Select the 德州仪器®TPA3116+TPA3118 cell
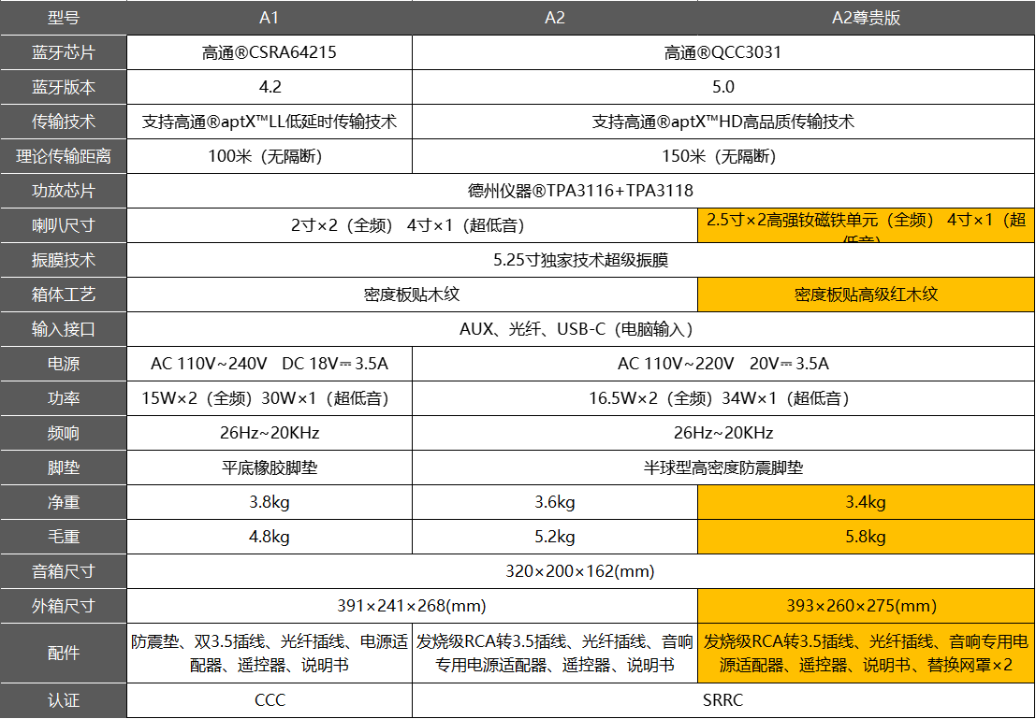Screen dimensions: 1036x719 click(581, 191)
